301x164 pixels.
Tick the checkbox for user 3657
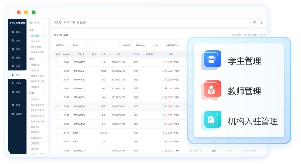pyautogui.click(x=57, y=89)
